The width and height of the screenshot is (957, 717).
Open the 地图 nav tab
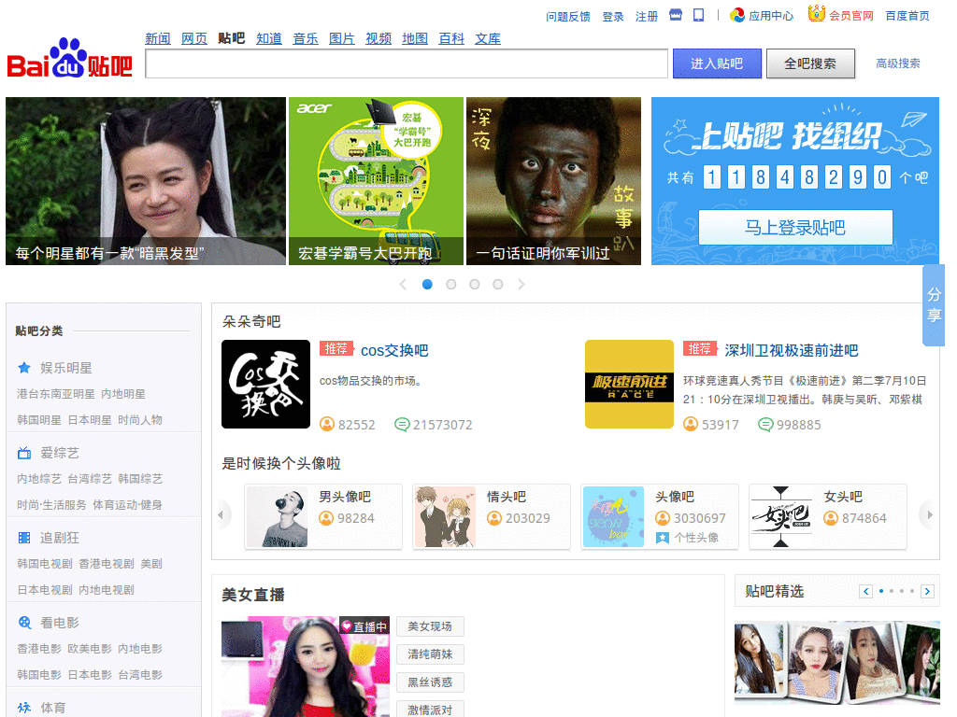(415, 38)
